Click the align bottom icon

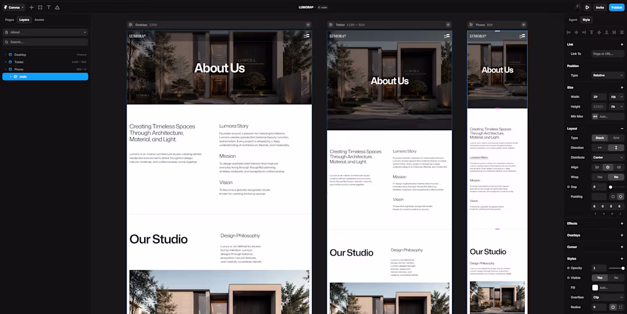point(606,32)
